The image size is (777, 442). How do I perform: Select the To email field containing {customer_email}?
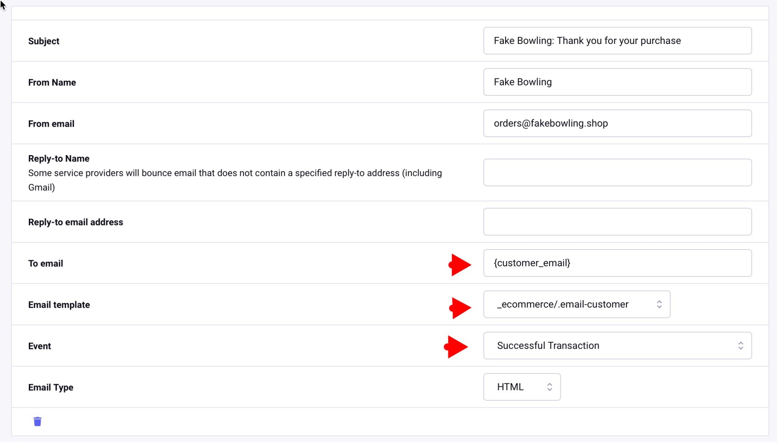pos(617,263)
